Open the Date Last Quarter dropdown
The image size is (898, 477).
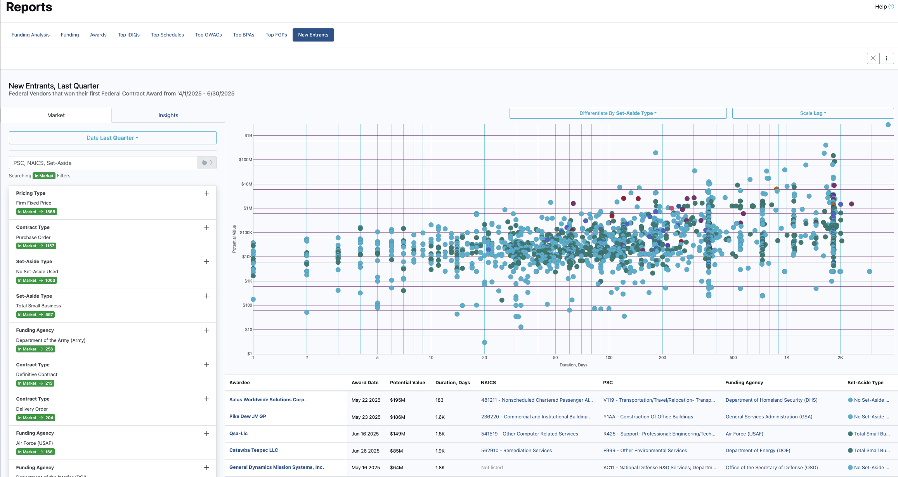coord(113,138)
